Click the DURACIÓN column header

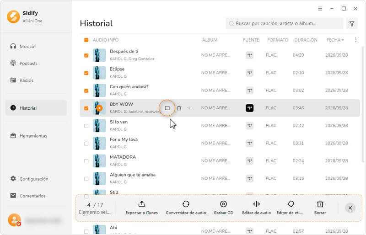(306, 40)
